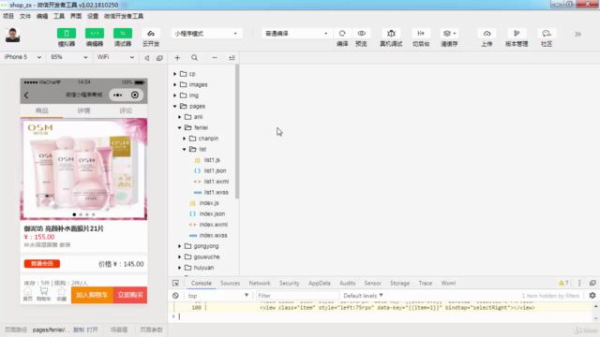The width and height of the screenshot is (600, 337).
Task: Click the simulator back arrow
Action: [26, 95]
